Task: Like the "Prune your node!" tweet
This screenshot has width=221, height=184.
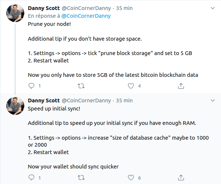Action: click(131, 86)
